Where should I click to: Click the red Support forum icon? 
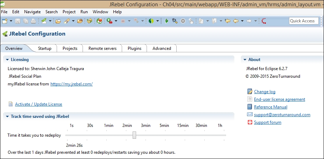(250, 122)
